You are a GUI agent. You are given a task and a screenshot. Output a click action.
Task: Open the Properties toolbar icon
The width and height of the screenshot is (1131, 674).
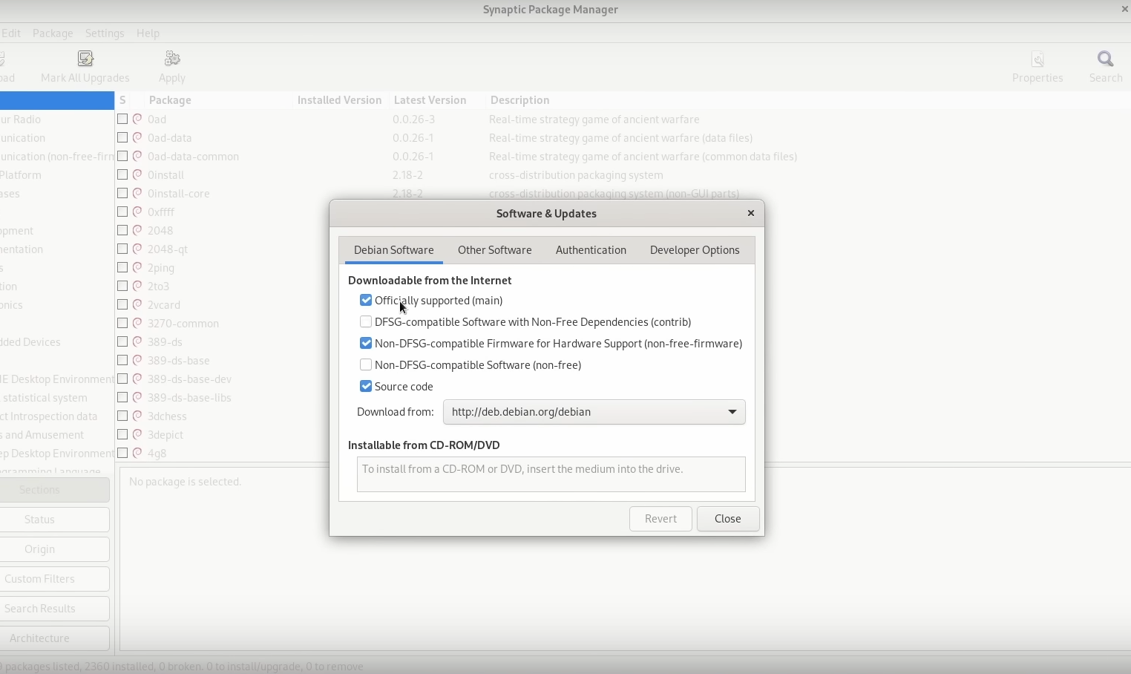pyautogui.click(x=1038, y=59)
